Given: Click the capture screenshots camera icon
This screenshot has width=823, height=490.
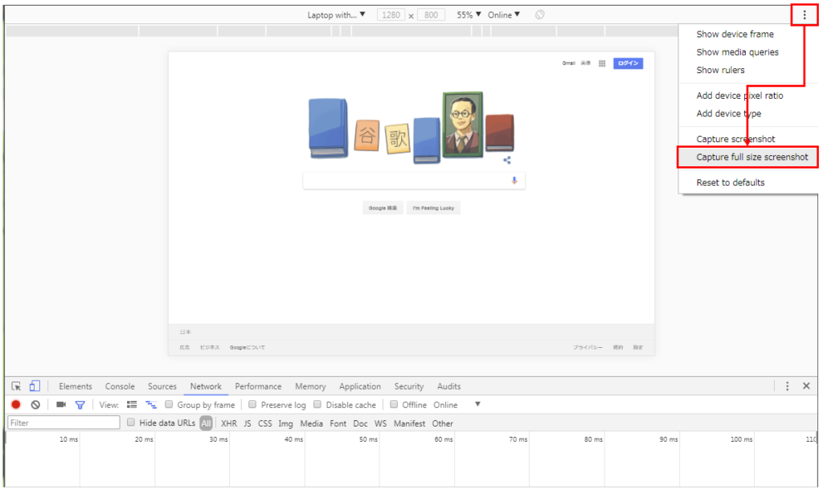Looking at the screenshot, I should pyautogui.click(x=61, y=405).
